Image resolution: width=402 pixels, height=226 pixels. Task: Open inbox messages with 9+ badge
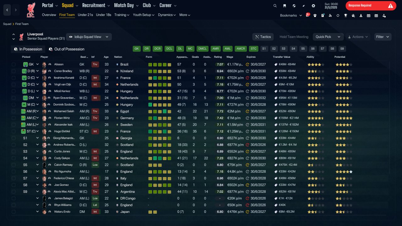(307, 15)
